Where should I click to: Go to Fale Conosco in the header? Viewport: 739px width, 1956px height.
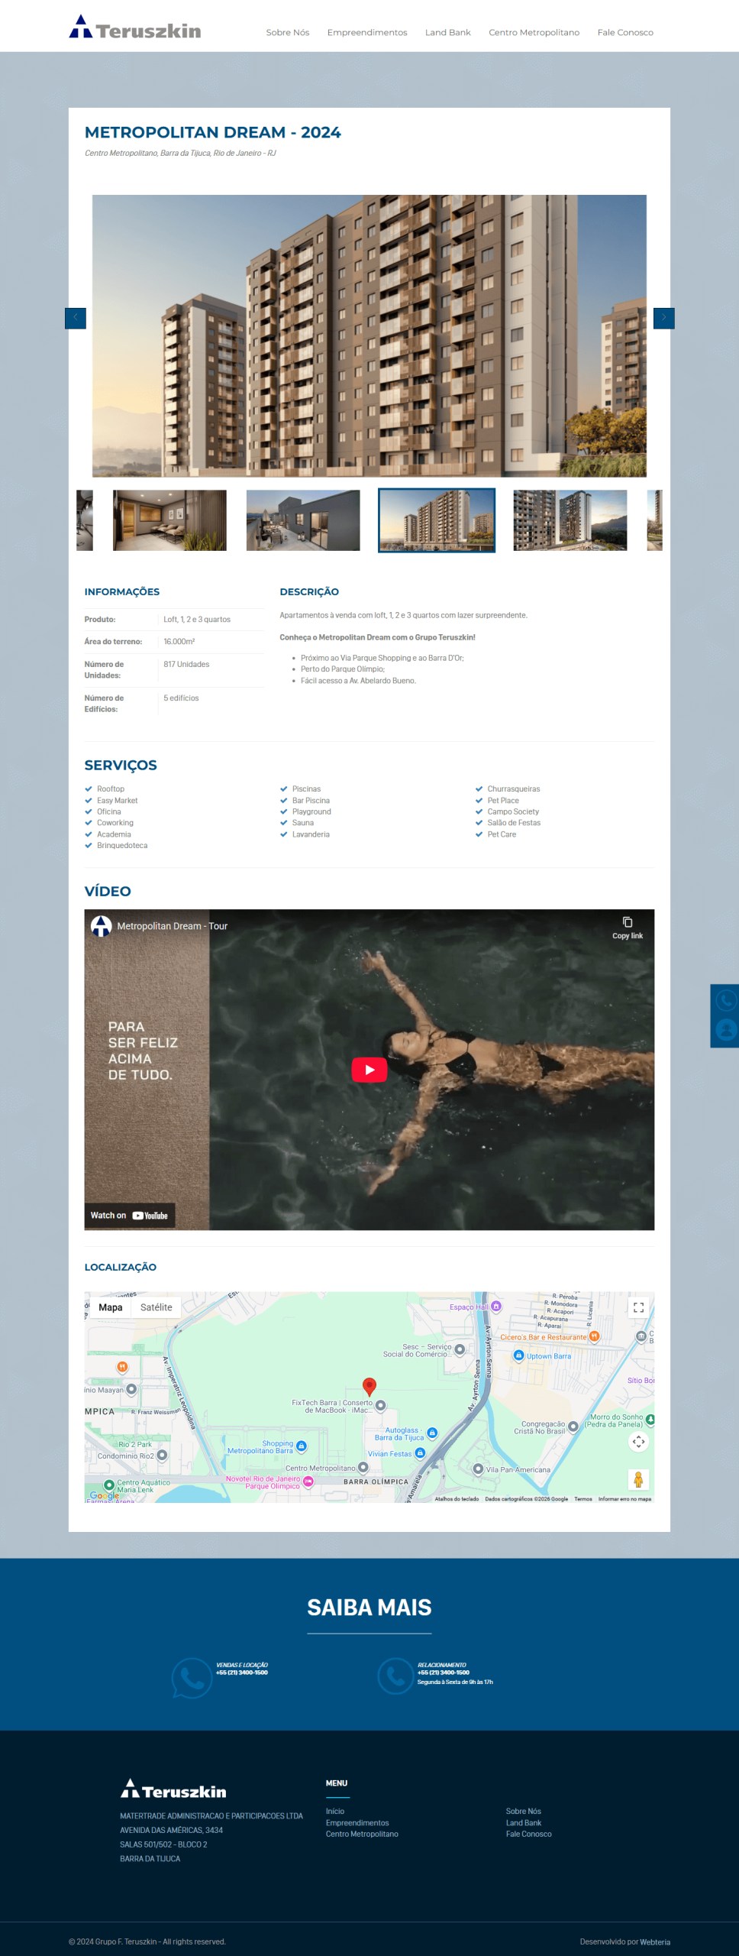pos(624,32)
